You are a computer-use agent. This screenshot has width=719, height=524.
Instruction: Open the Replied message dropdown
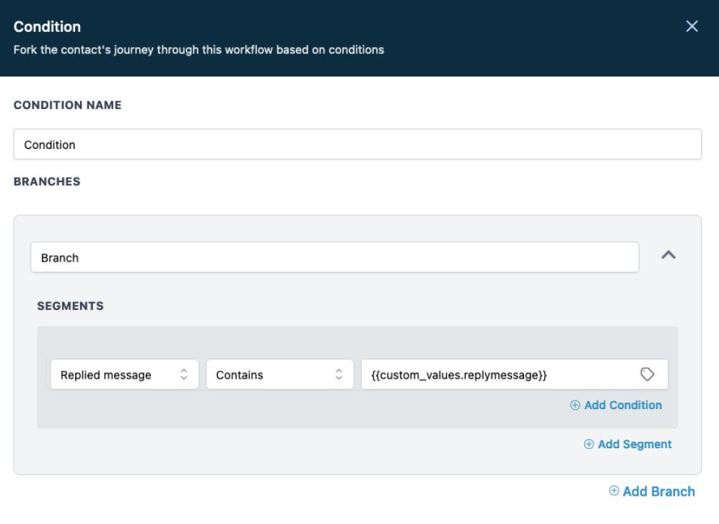tap(124, 374)
